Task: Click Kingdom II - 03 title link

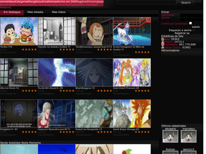Action: pos(9,129)
